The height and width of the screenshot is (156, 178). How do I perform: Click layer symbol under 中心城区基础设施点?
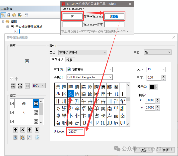point(16,31)
